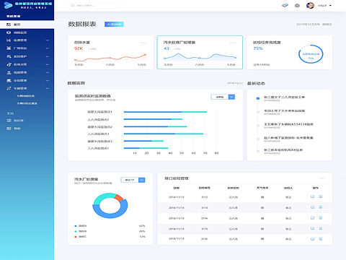The image size is (346, 260).
Task: Open the 监测管理 sidebar menu
Action: [x=27, y=40]
